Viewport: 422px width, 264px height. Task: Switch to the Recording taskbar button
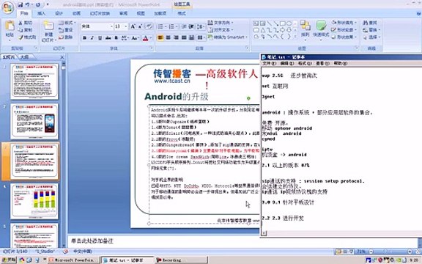181,260
